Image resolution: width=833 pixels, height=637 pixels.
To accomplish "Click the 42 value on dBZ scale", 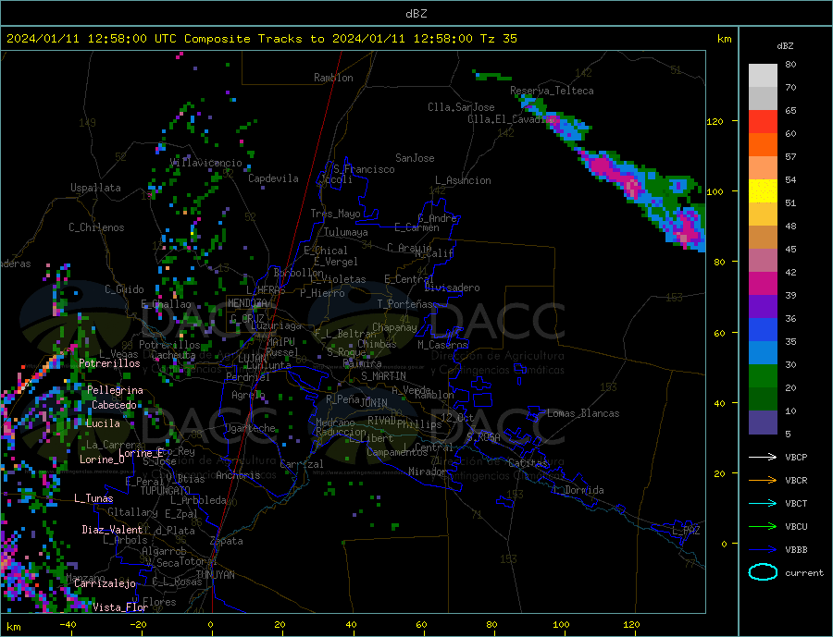I will [791, 273].
